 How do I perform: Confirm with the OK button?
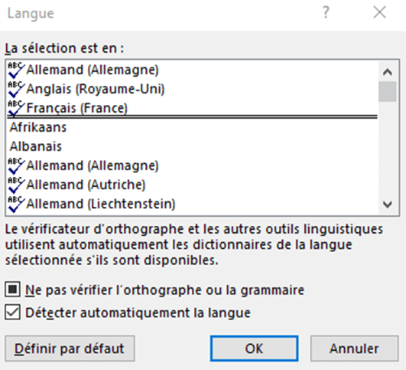point(254,349)
